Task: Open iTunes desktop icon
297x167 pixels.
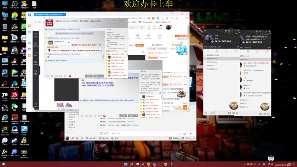Action: (x=5, y=141)
